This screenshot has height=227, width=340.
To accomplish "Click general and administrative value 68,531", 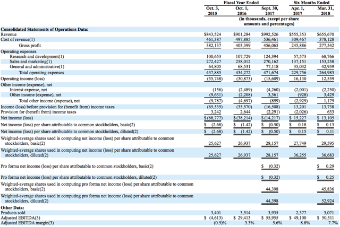I will click(244, 67).
